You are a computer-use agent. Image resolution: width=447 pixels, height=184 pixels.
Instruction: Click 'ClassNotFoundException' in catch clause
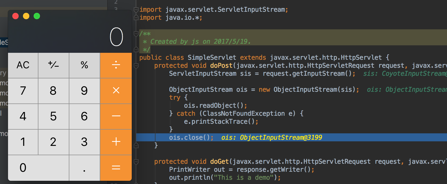[x=244, y=114]
